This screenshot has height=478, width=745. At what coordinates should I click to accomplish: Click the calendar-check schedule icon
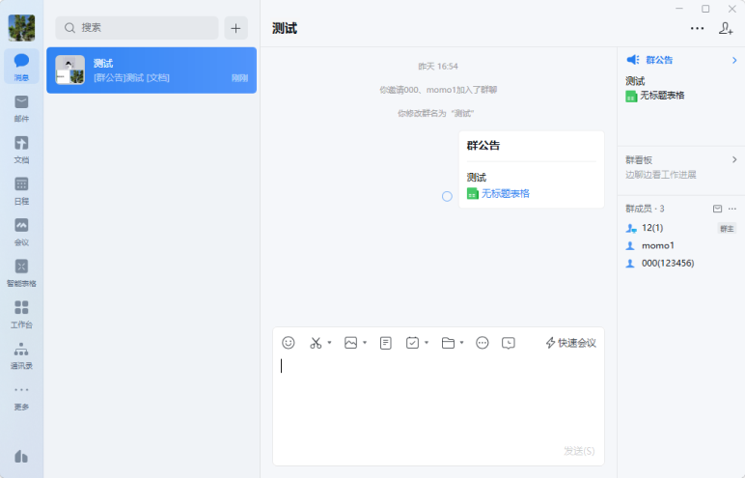(x=412, y=343)
